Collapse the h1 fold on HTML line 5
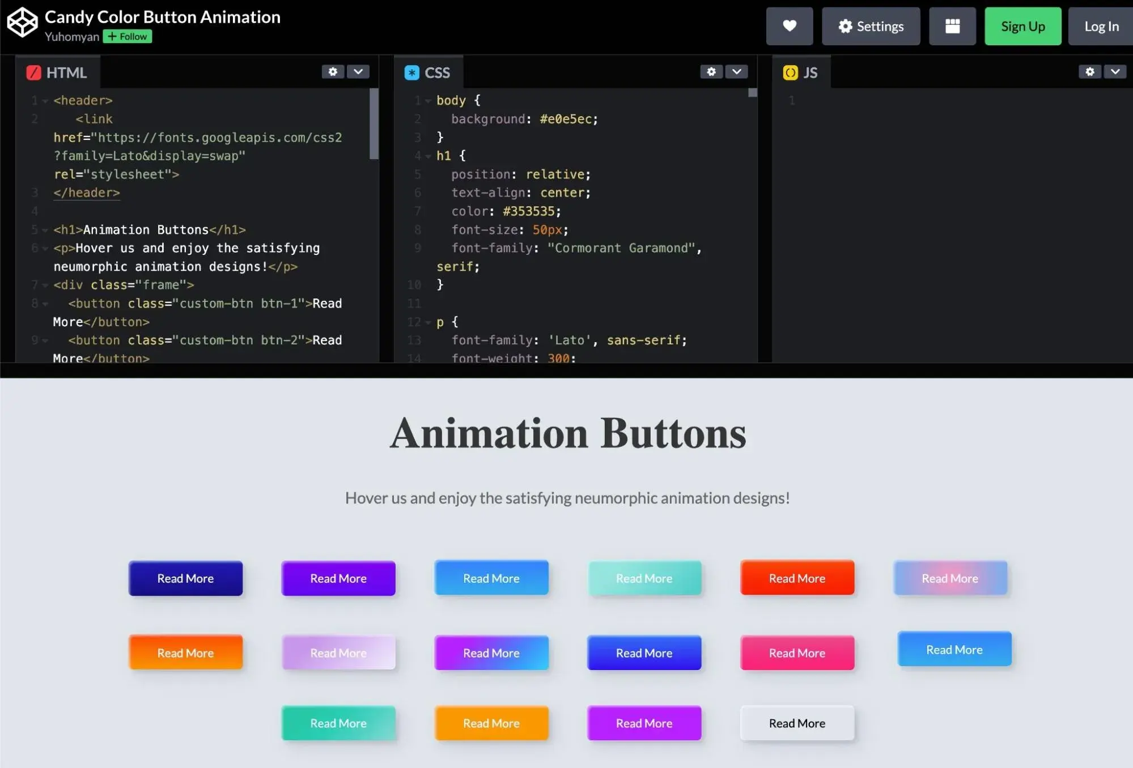1133x768 pixels. pos(45,231)
